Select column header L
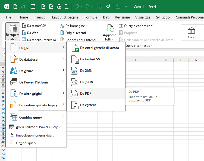Image resolution: width=204 pixels, height=161 pixels. coord(181,60)
